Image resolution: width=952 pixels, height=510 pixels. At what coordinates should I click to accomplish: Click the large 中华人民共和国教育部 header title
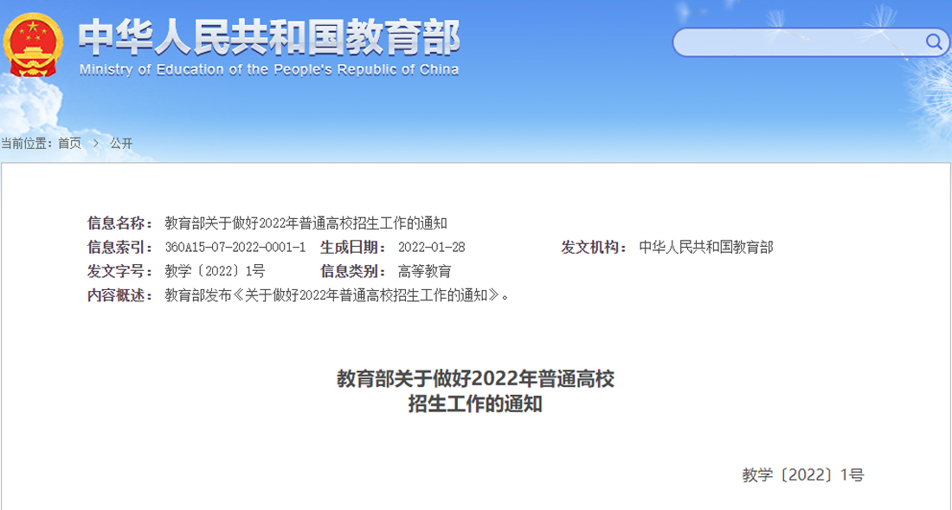click(268, 36)
